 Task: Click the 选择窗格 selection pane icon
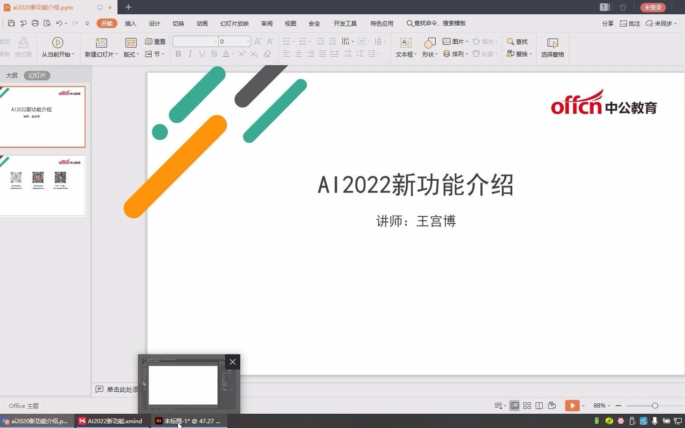coord(552,48)
